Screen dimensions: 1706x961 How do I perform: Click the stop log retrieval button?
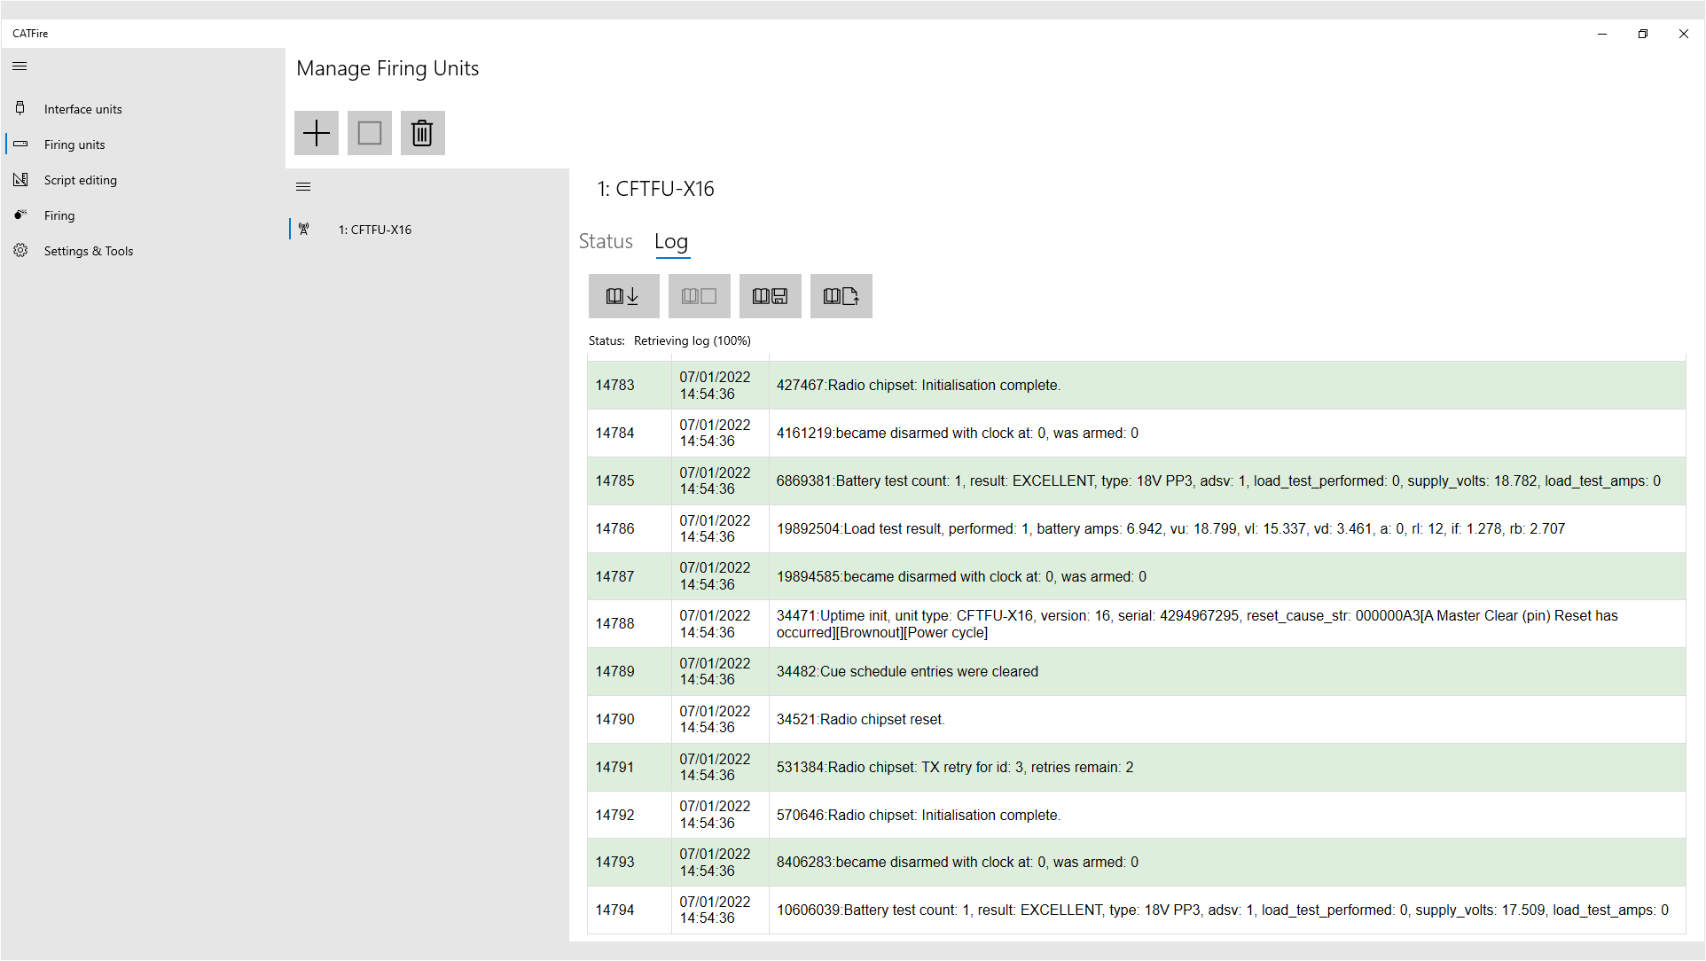pos(699,296)
